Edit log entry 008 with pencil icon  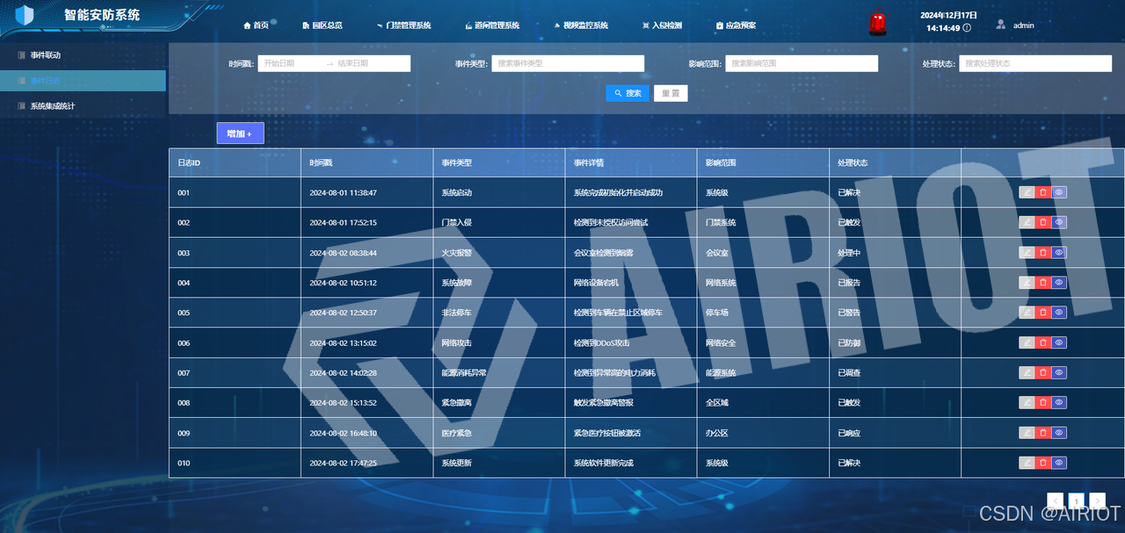pos(1027,402)
